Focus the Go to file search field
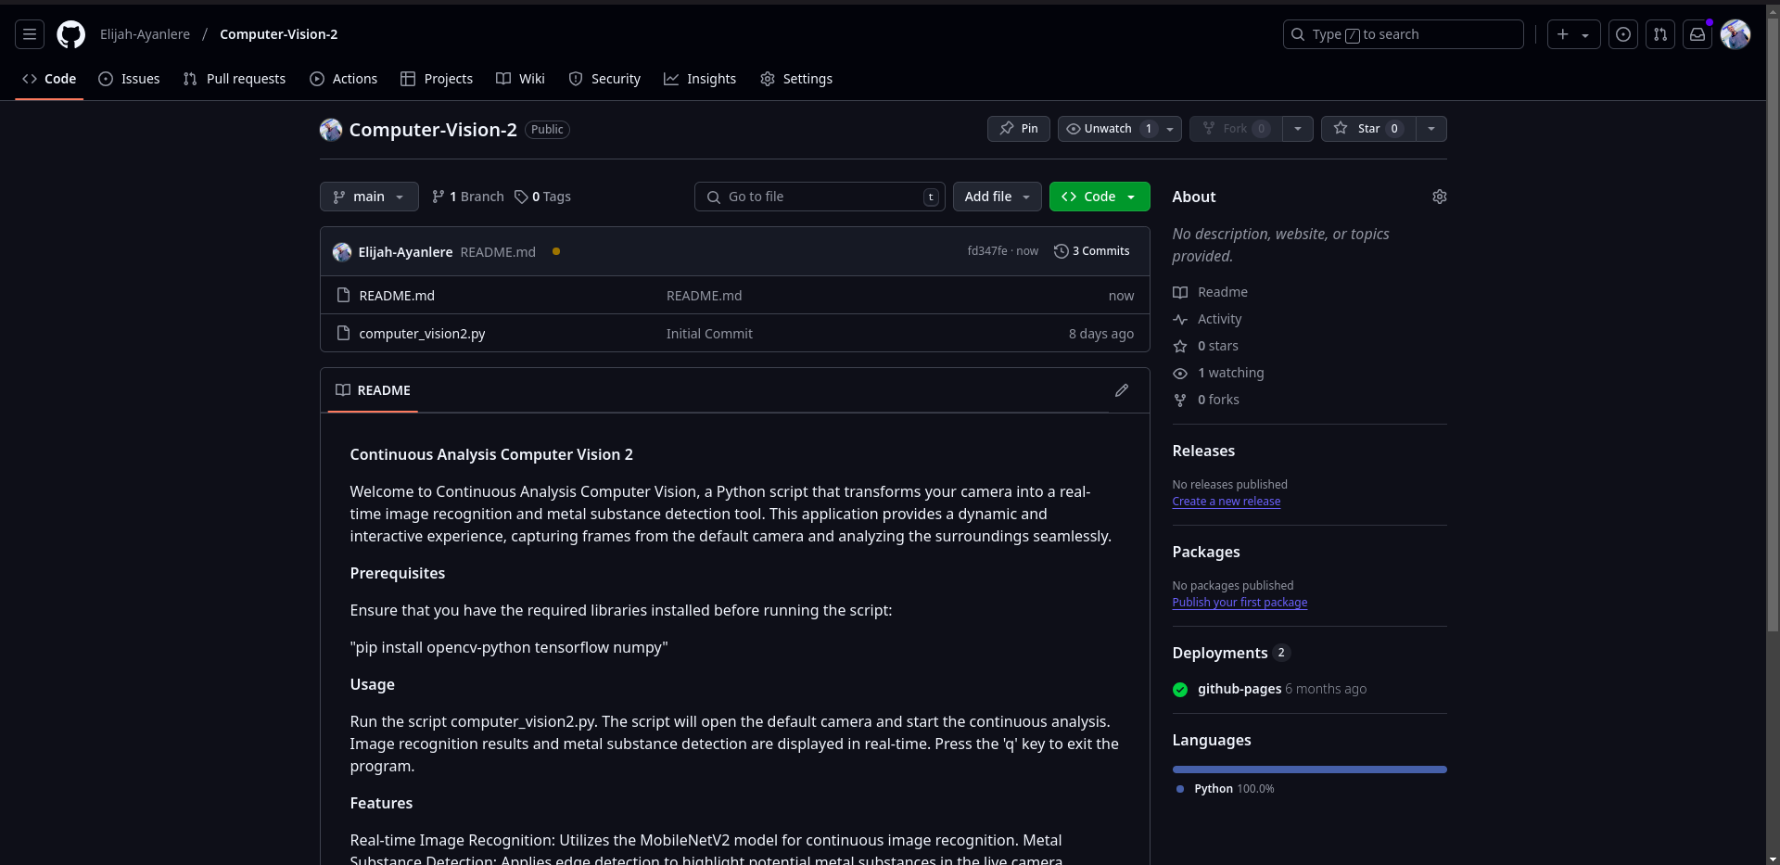The width and height of the screenshot is (1780, 865). 820,197
